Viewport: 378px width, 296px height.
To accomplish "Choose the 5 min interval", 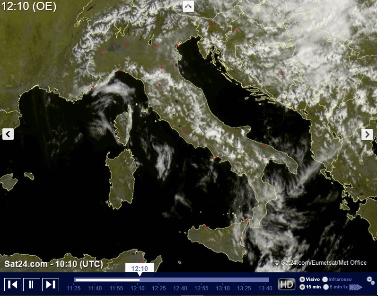I will [333, 287].
